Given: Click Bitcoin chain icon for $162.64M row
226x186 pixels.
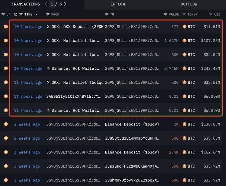Looking at the screenshot, I should [6, 152].
